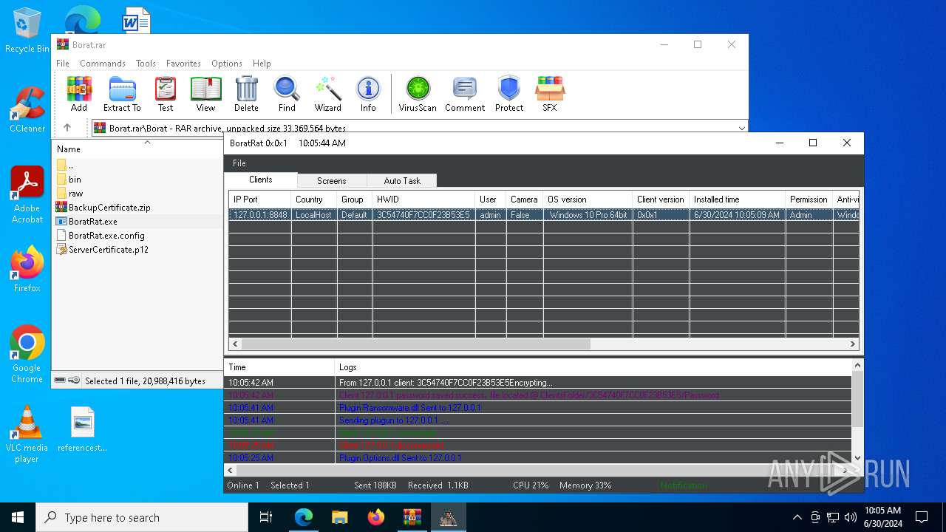Image resolution: width=946 pixels, height=532 pixels.
Task: Switch to the Screens tab in BoratRat
Action: point(332,181)
